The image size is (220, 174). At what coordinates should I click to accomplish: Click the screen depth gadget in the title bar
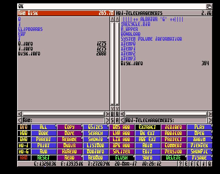tap(209, 6)
